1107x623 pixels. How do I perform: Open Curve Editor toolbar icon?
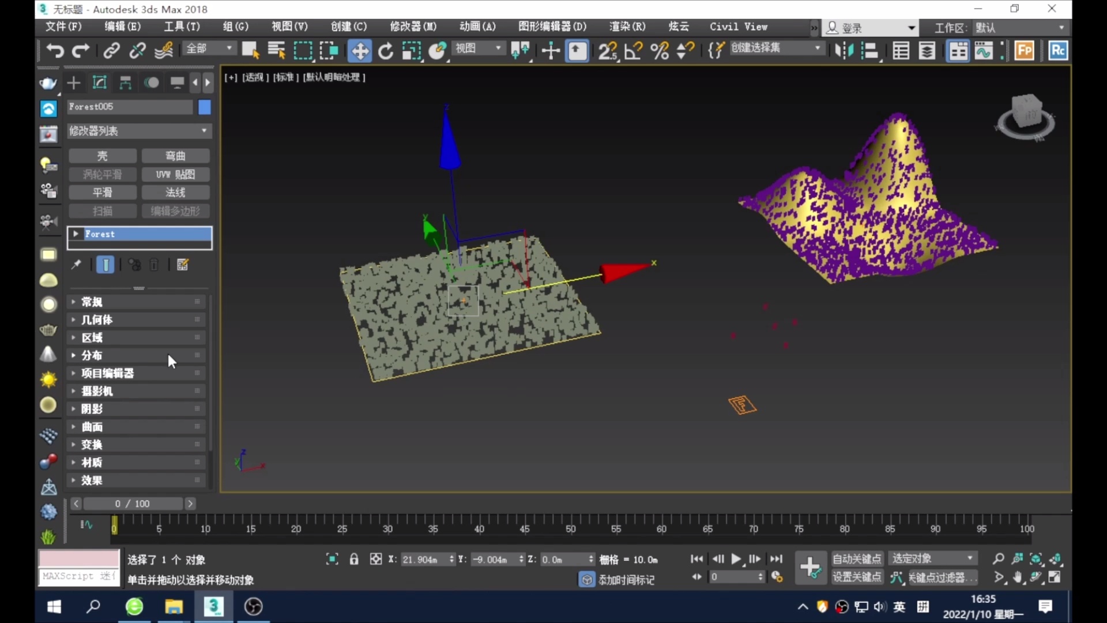pos(984,51)
